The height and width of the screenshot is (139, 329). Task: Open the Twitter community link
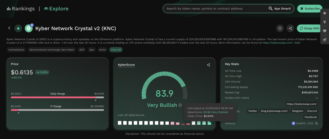pos(253,111)
